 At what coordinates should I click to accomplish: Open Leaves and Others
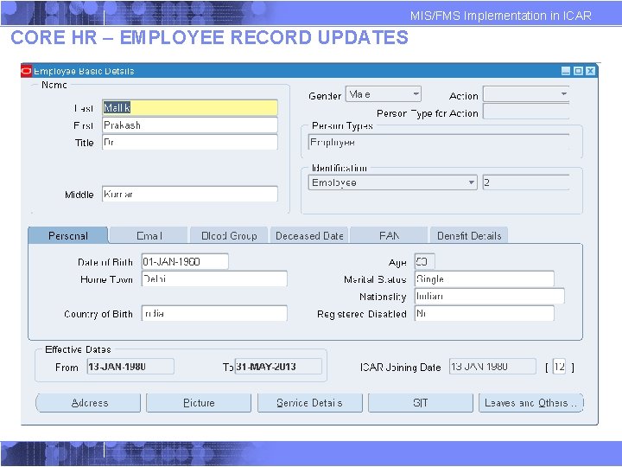(531, 403)
